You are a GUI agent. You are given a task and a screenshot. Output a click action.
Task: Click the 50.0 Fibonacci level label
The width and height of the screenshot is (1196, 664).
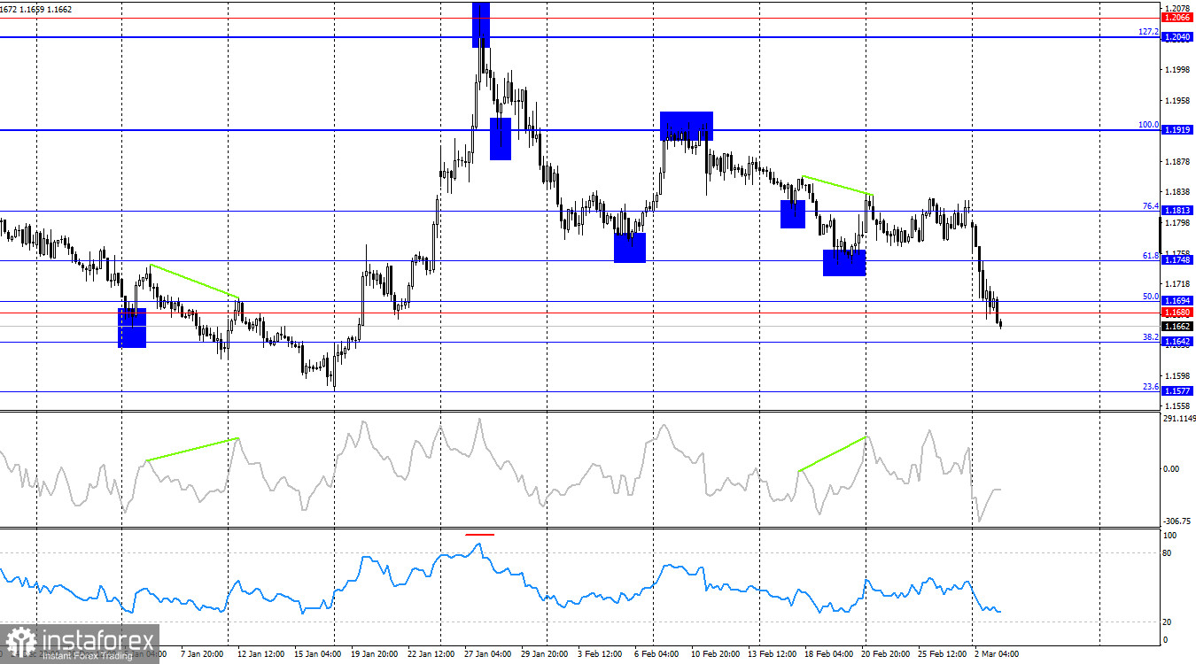[1151, 297]
